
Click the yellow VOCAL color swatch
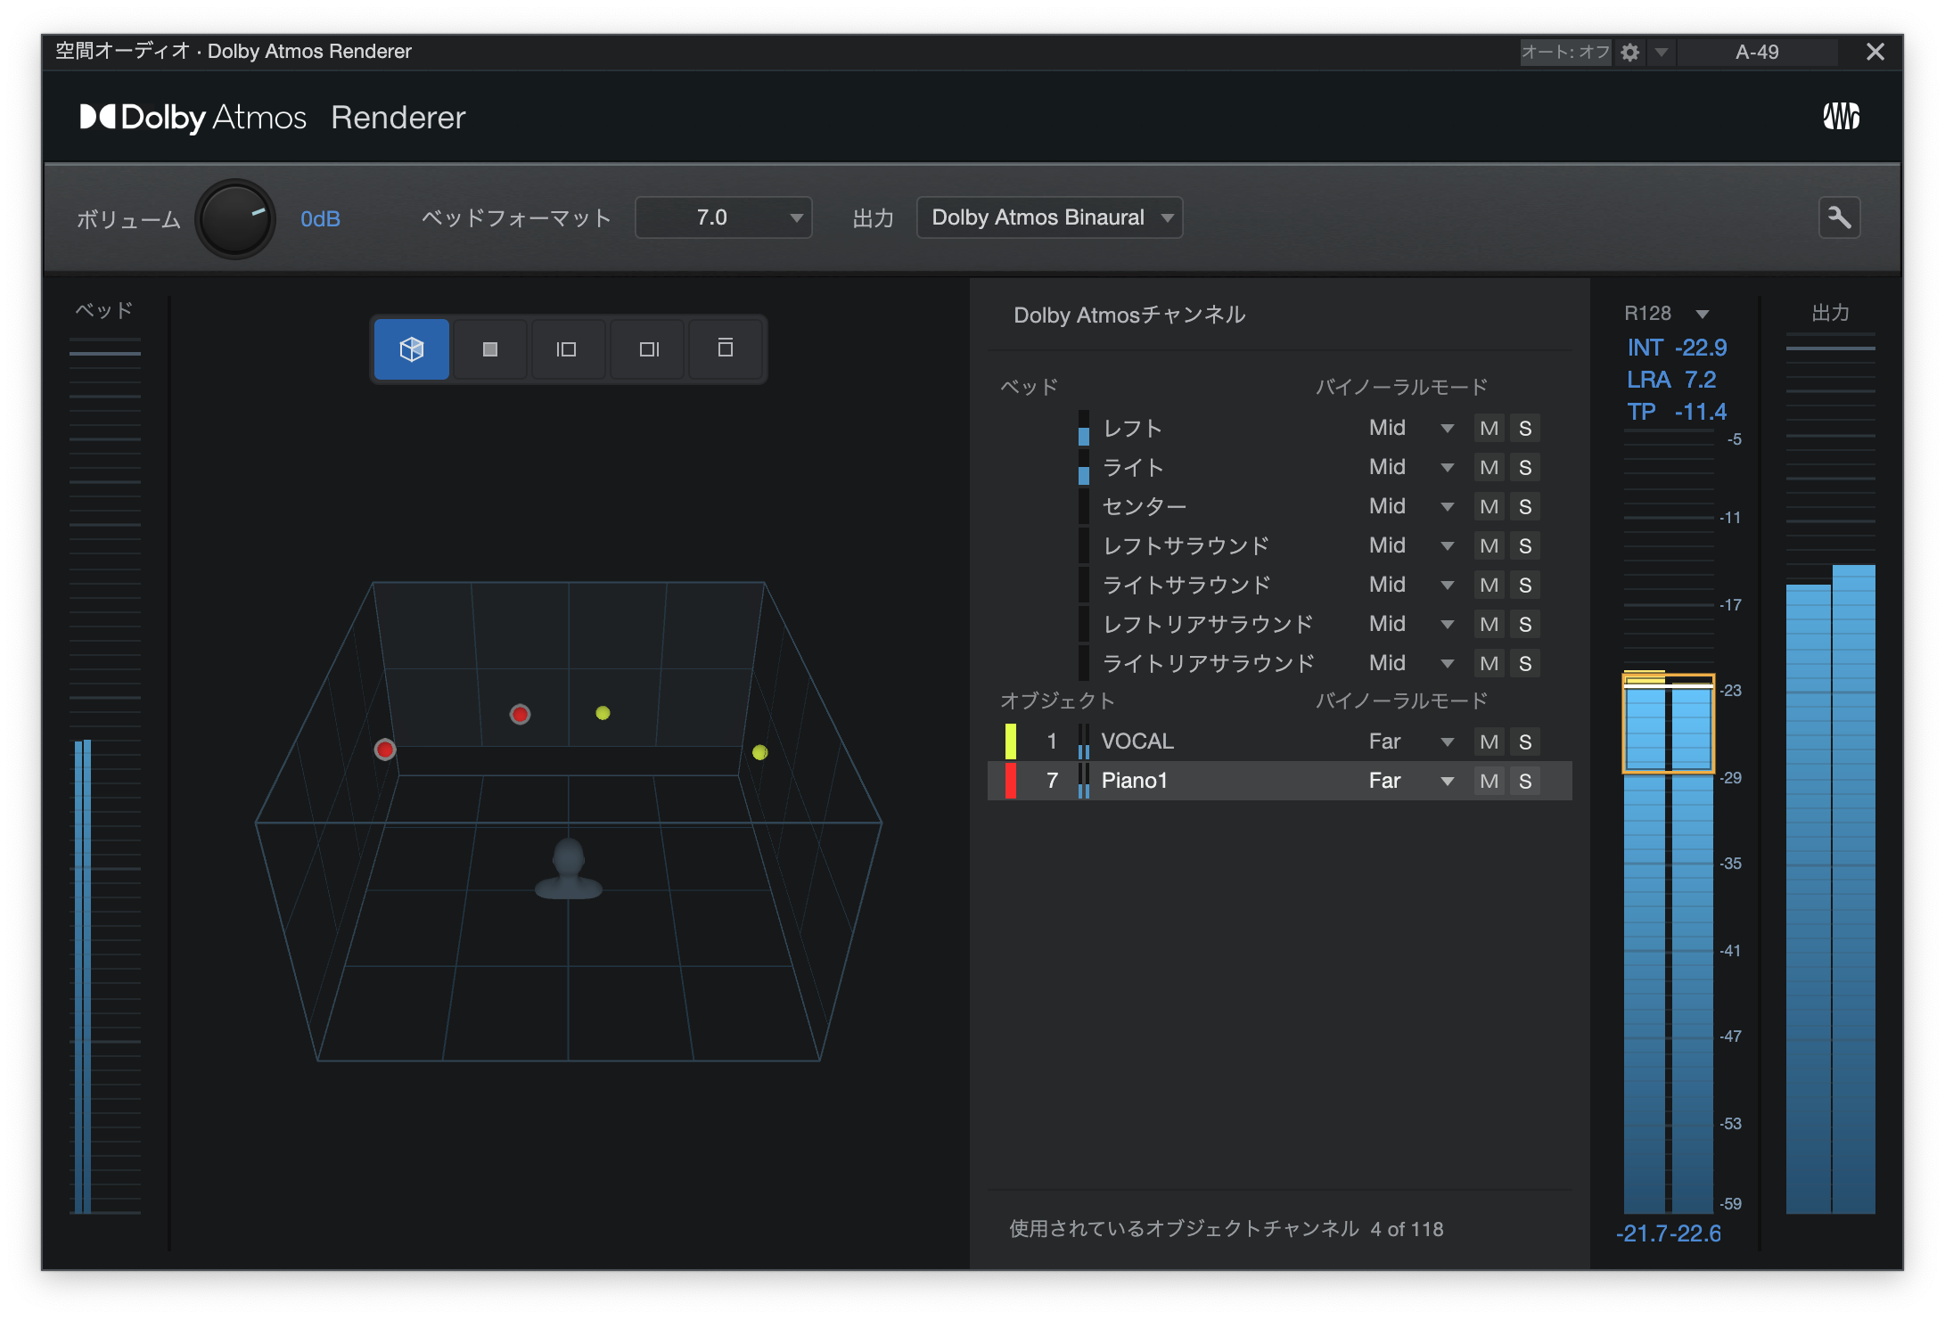point(1010,741)
